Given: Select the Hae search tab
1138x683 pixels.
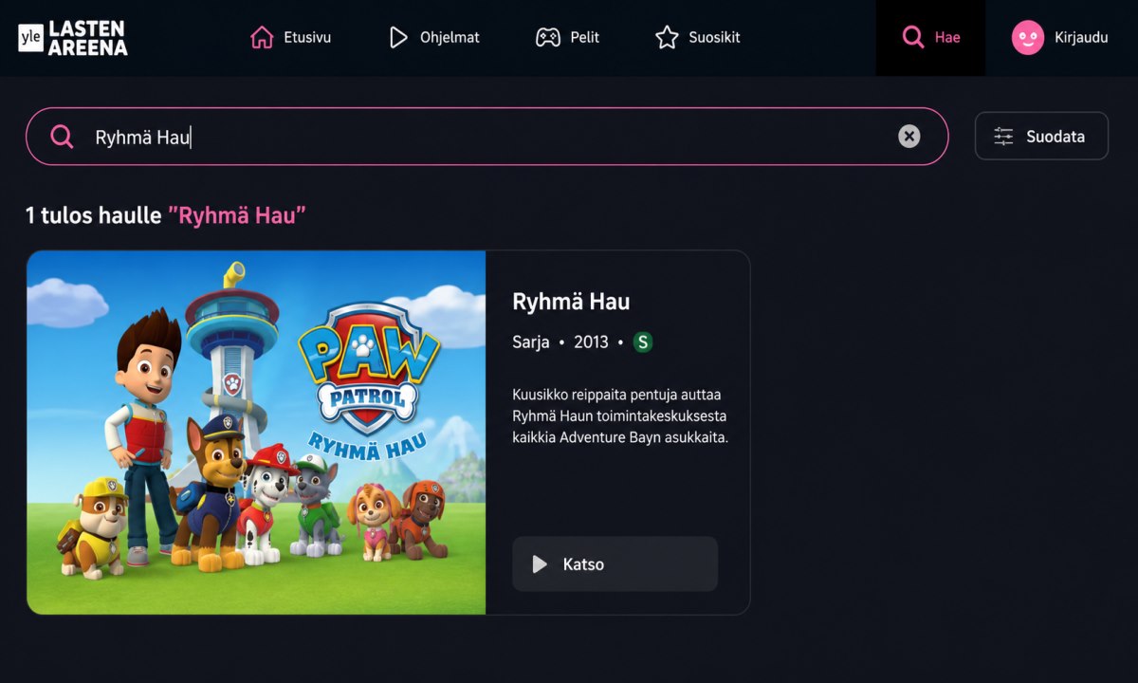Looking at the screenshot, I should 930,38.
